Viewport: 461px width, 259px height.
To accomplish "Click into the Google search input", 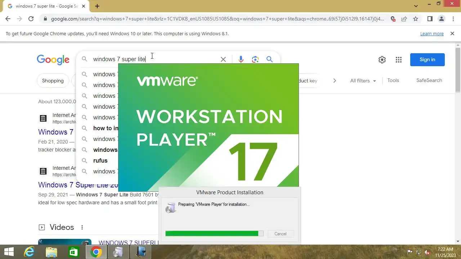I will 155,59.
